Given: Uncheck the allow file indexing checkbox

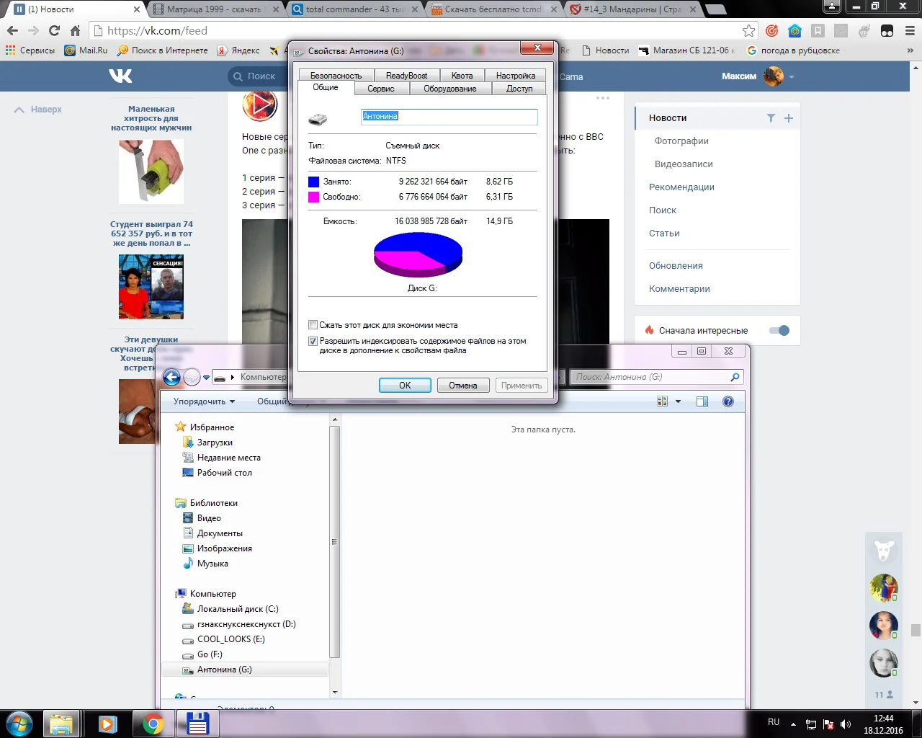Looking at the screenshot, I should tap(313, 341).
